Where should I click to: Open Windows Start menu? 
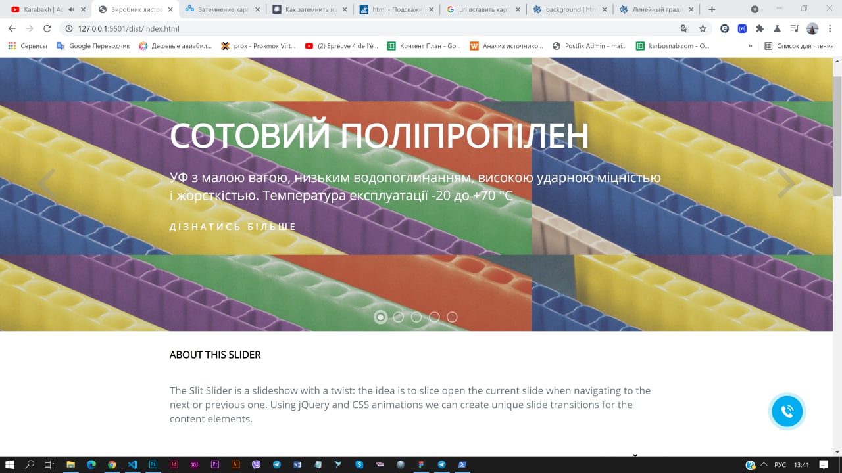pyautogui.click(x=10, y=464)
